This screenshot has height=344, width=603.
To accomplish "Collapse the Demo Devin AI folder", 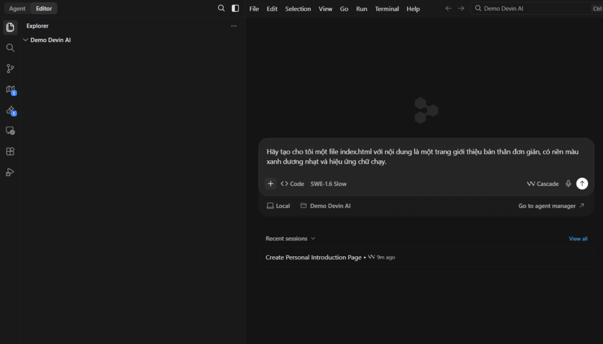I will 25,40.
